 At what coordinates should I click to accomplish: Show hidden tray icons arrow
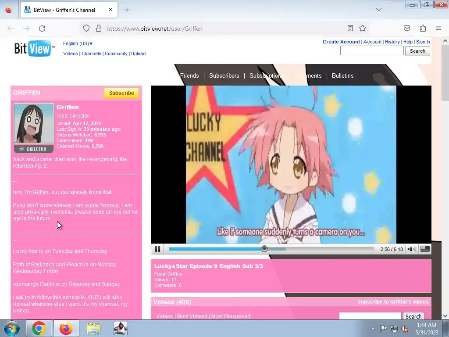click(x=373, y=329)
